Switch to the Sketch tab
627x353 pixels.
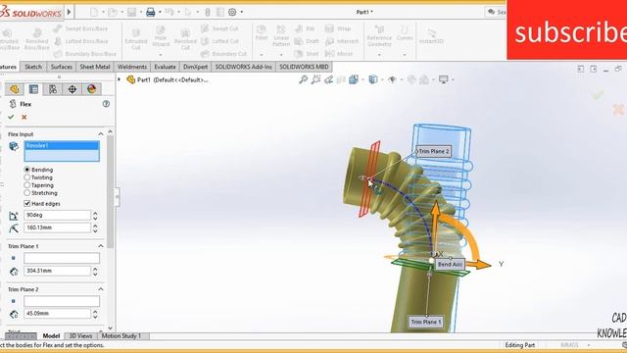(x=33, y=67)
